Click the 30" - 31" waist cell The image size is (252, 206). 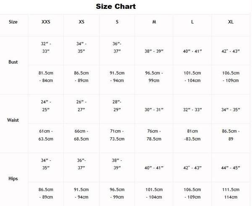click(154, 110)
